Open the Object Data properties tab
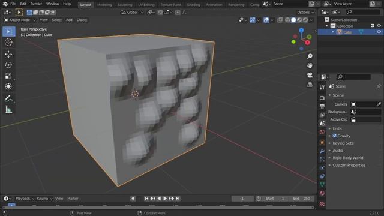The width and height of the screenshot is (384, 216). click(x=322, y=185)
